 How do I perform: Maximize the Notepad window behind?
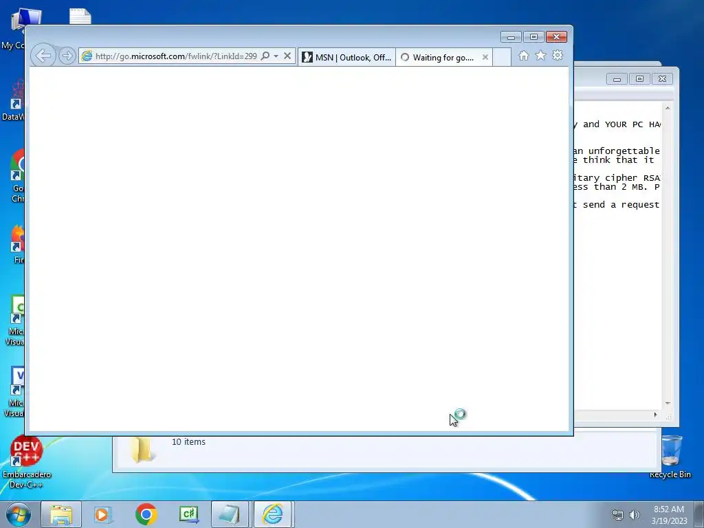click(x=639, y=79)
